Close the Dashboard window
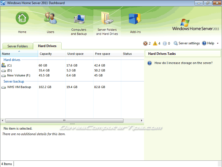 pyautogui.click(x=217, y=3)
